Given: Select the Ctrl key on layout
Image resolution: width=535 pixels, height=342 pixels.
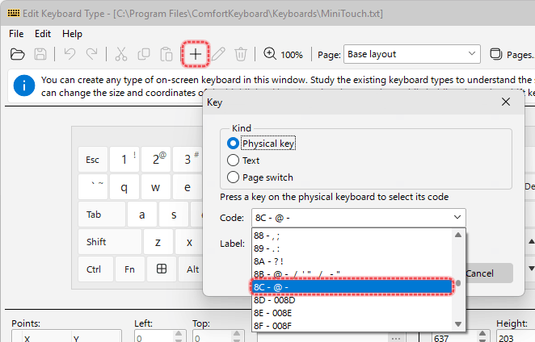Looking at the screenshot, I should point(95,269).
